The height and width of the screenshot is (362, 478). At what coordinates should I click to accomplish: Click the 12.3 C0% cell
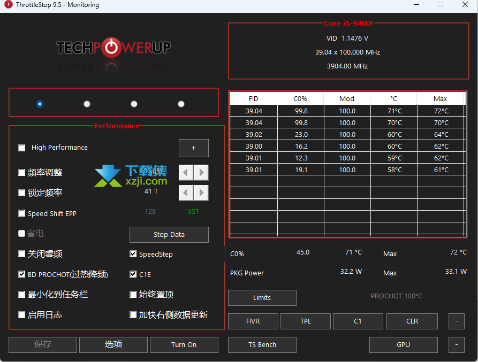pos(301,158)
